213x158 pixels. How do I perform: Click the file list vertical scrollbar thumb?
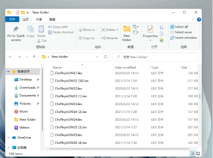click(200, 96)
